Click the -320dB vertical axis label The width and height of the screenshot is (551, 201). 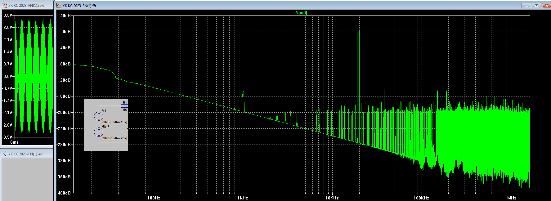[64, 161]
